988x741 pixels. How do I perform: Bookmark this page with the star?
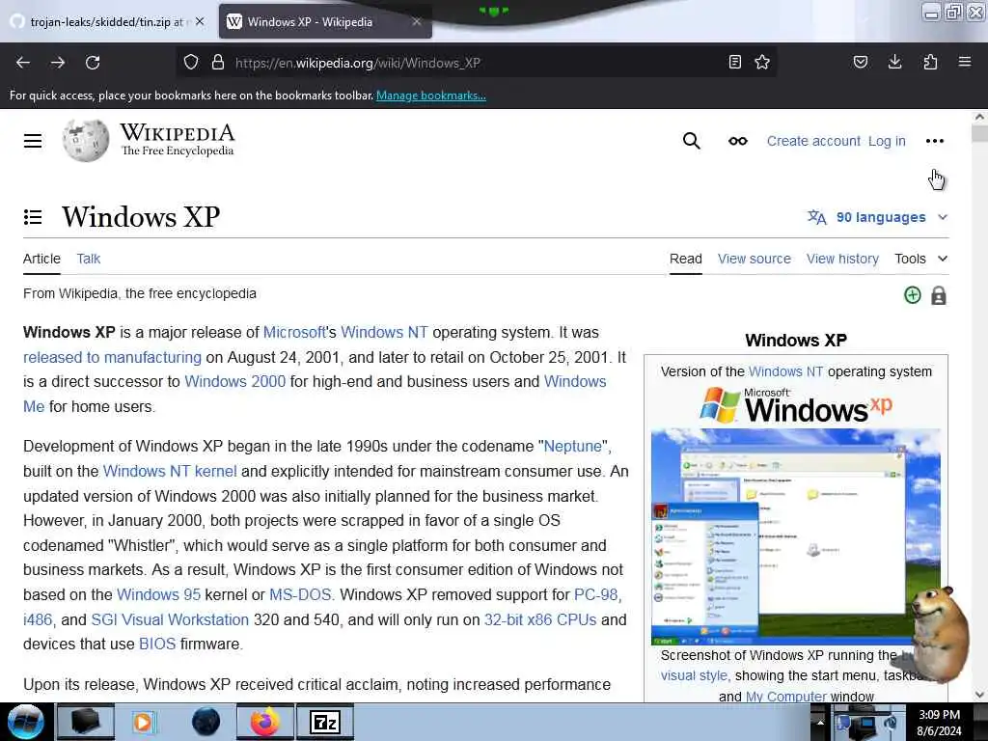(762, 63)
